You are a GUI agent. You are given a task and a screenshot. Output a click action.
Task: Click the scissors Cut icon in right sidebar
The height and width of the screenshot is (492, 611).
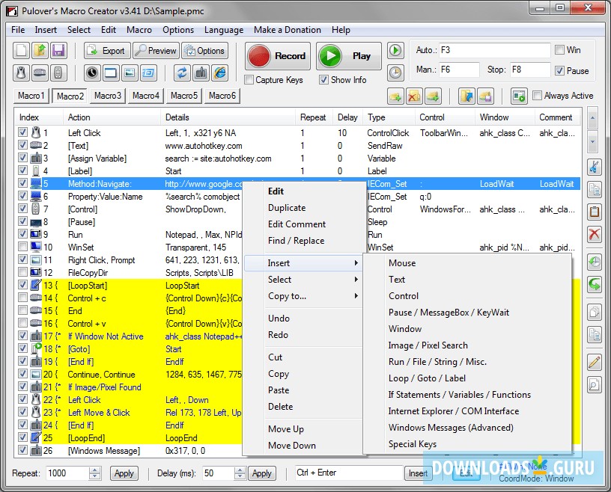click(595, 167)
